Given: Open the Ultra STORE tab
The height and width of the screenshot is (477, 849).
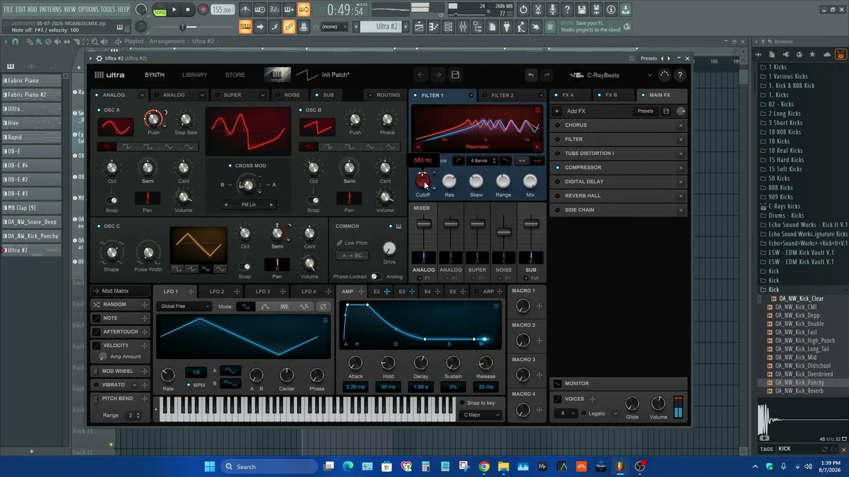Looking at the screenshot, I should (x=235, y=75).
